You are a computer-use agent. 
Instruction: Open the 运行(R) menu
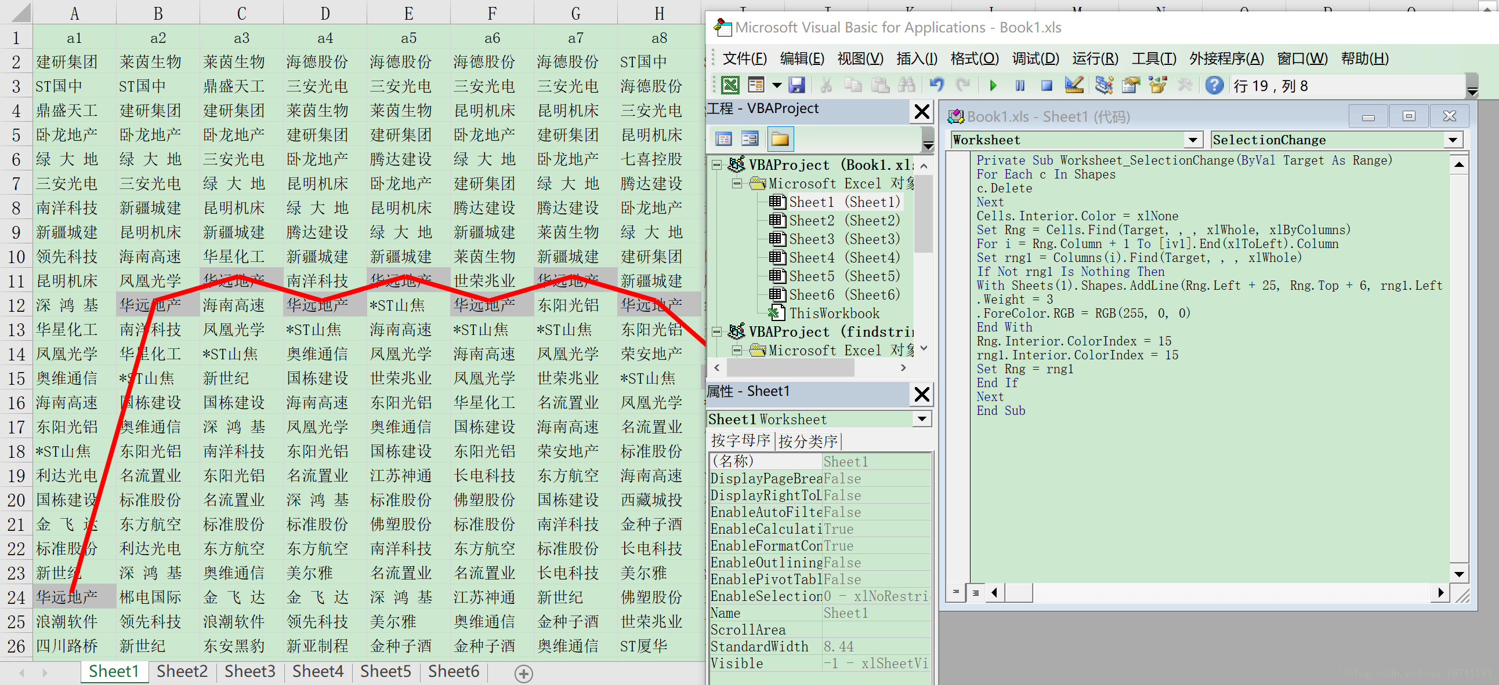pos(1095,59)
